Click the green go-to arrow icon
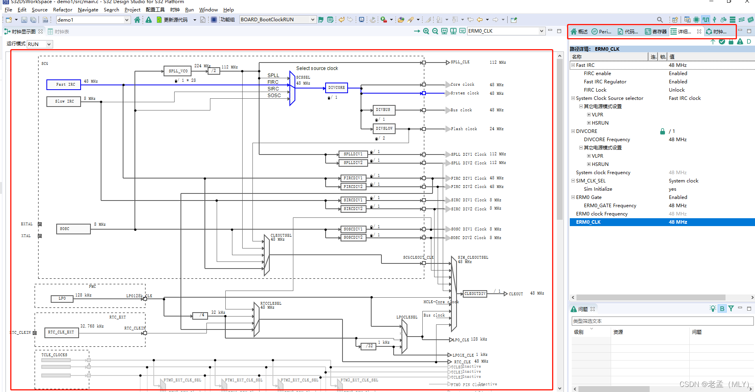Image resolution: width=755 pixels, height=392 pixels. coord(417,31)
